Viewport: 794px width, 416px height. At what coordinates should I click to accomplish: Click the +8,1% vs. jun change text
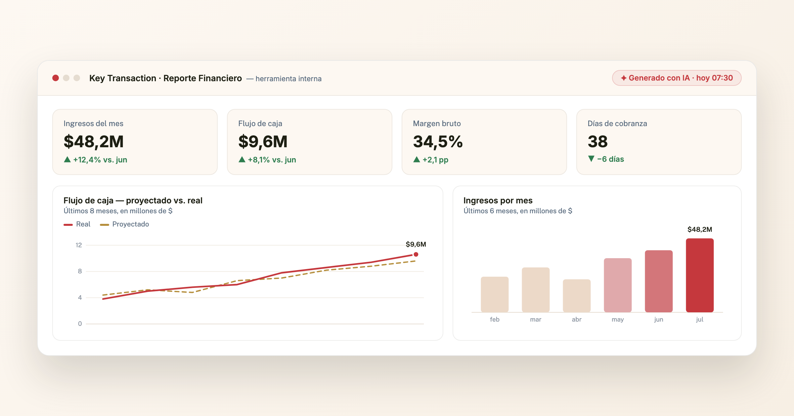(272, 160)
